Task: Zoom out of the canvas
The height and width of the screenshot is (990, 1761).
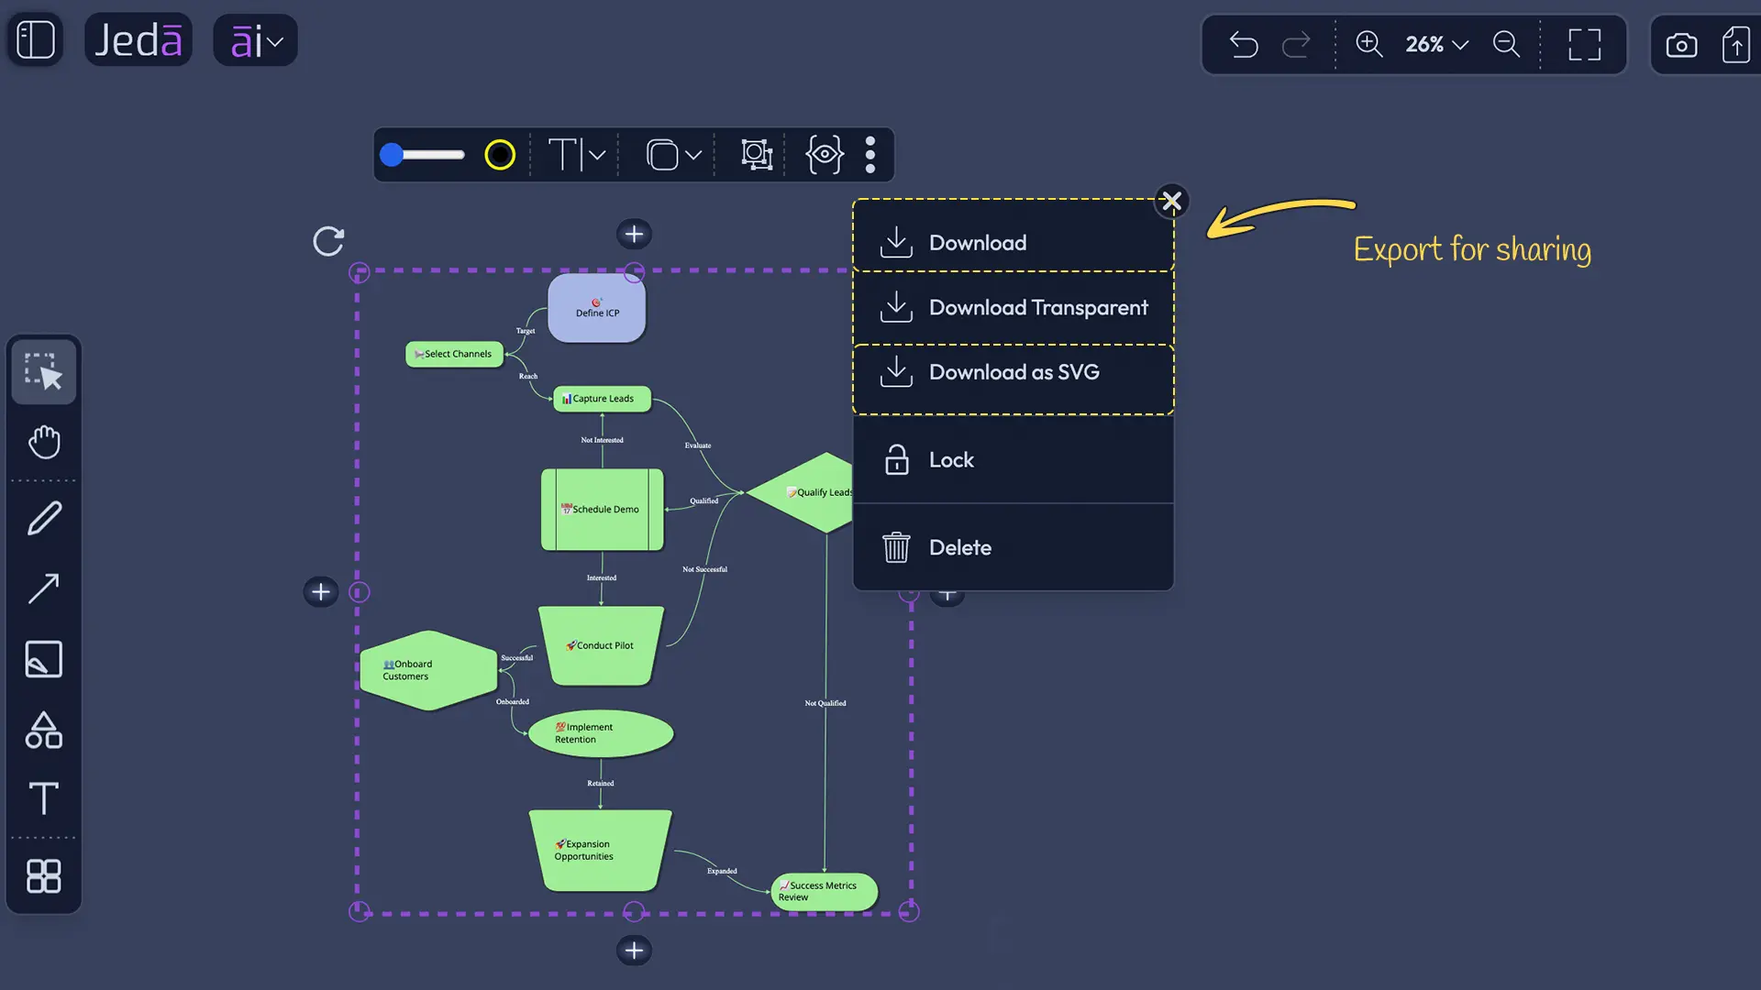Action: pyautogui.click(x=1506, y=44)
